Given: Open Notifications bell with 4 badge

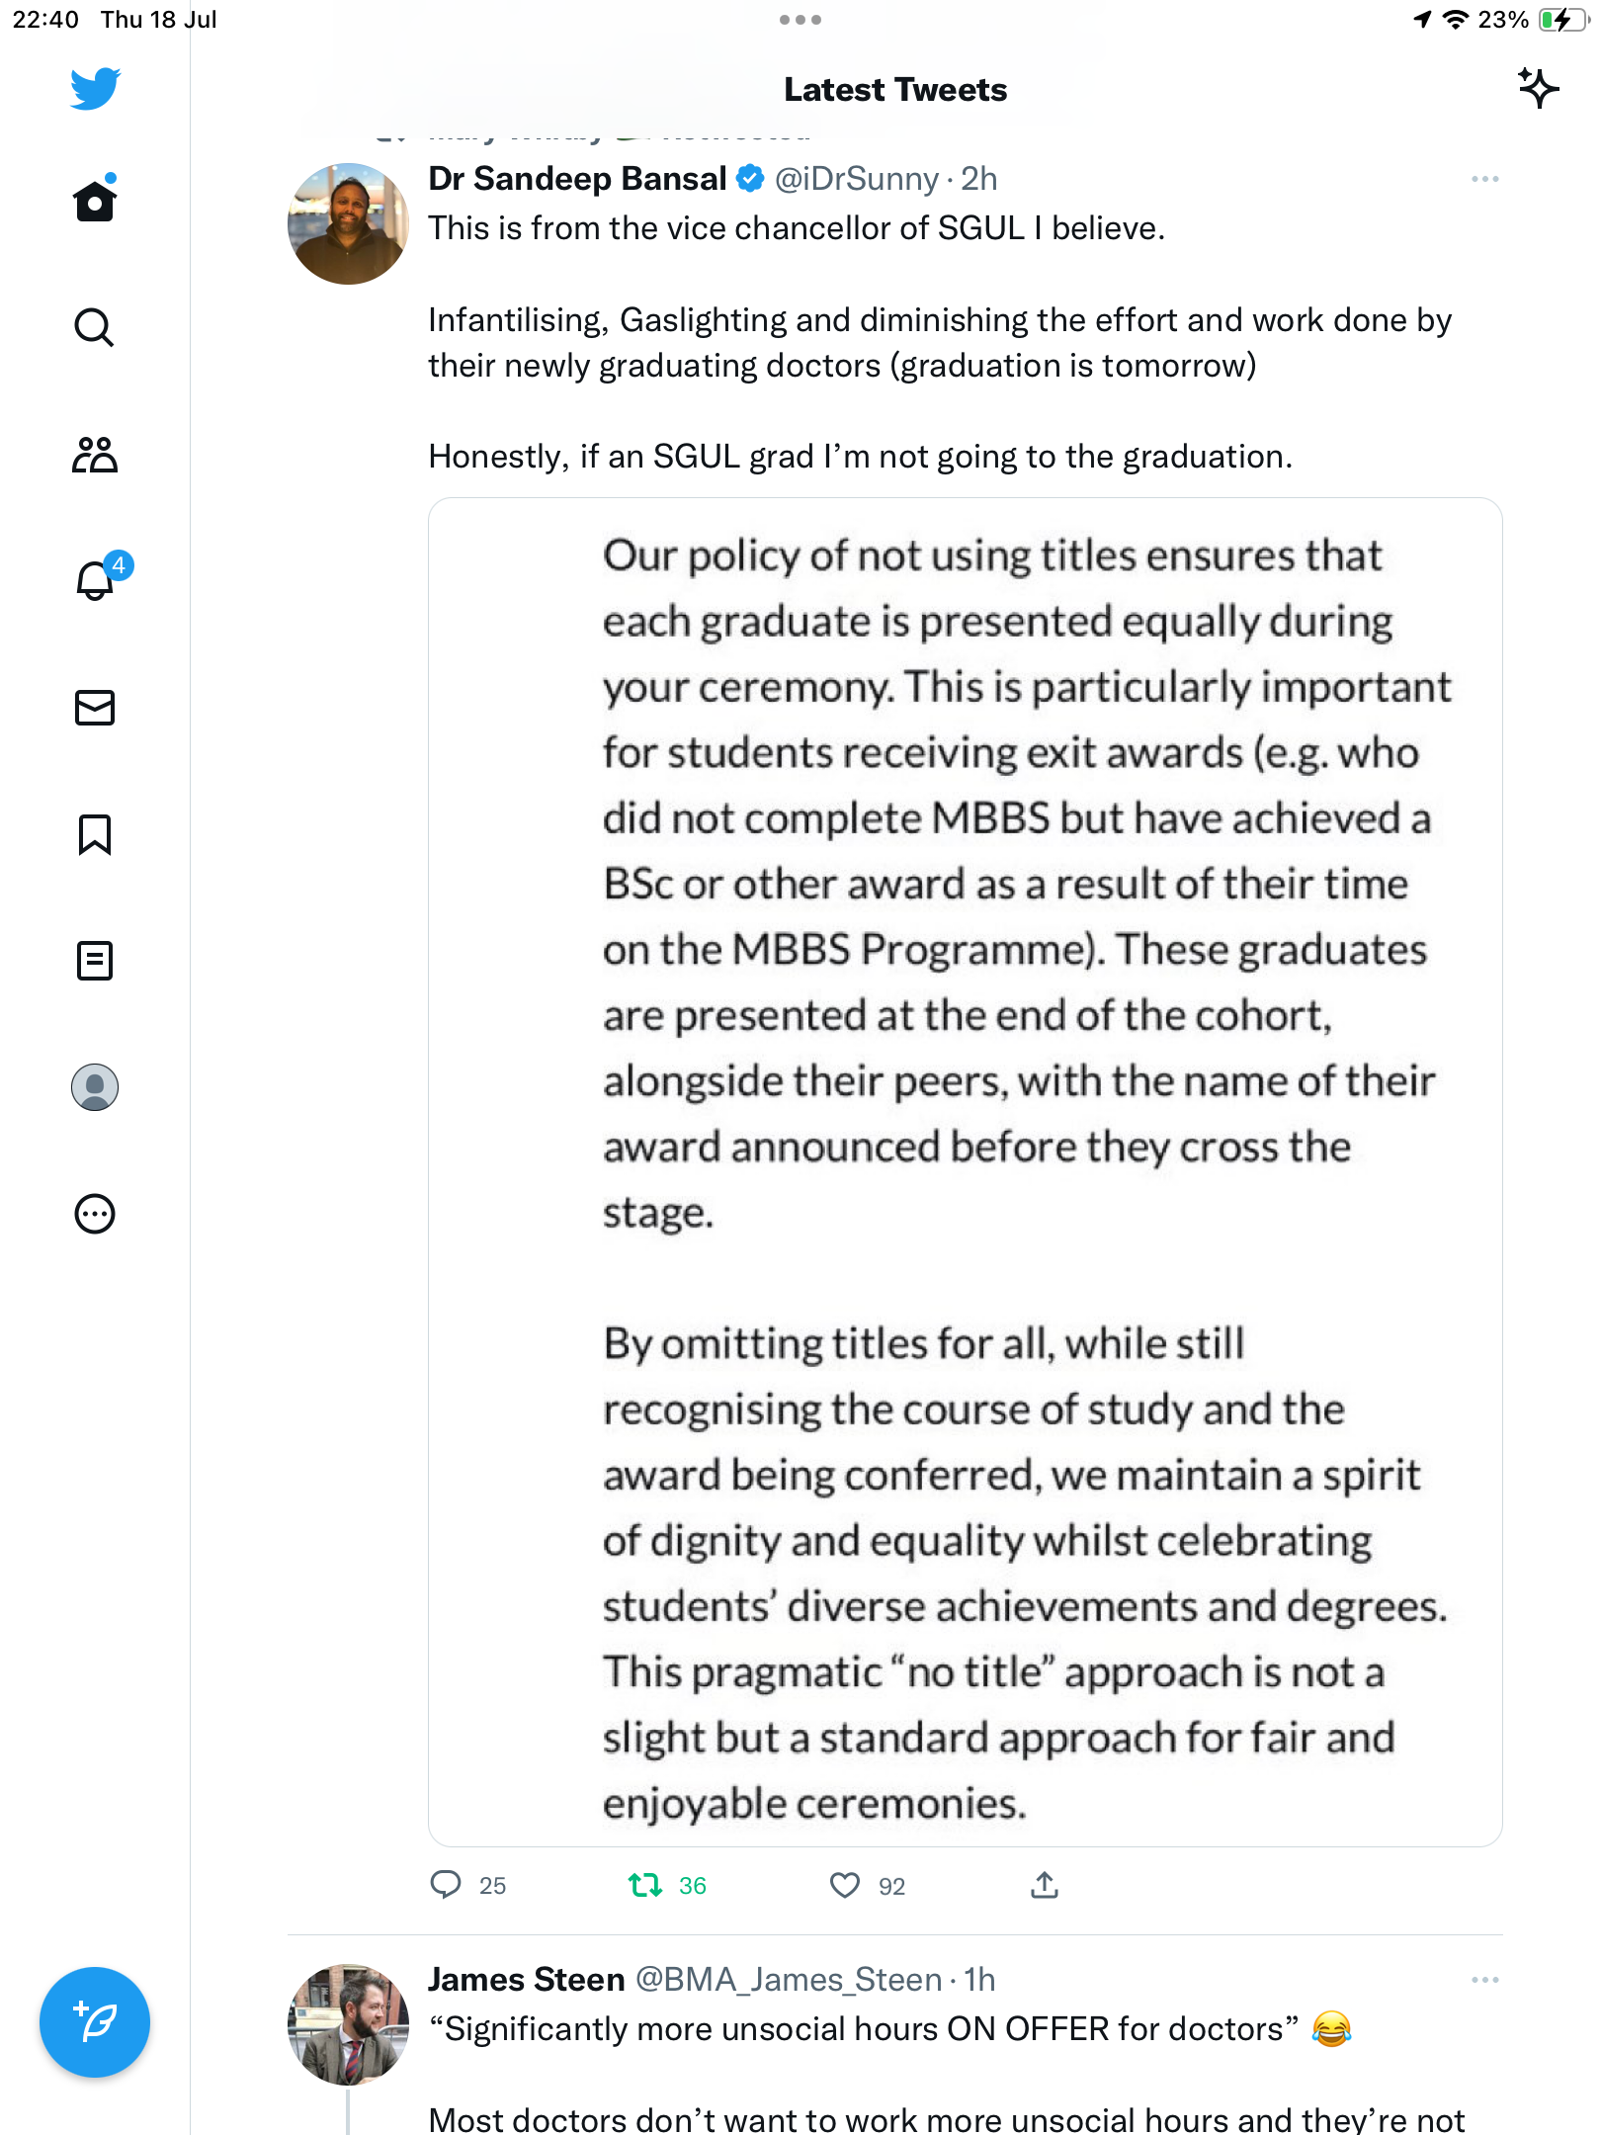Looking at the screenshot, I should click(95, 580).
